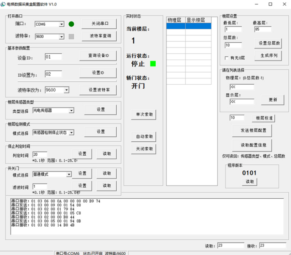Close the configuration software window
This screenshot has width=291, height=255.
pyautogui.click(x=285, y=4)
